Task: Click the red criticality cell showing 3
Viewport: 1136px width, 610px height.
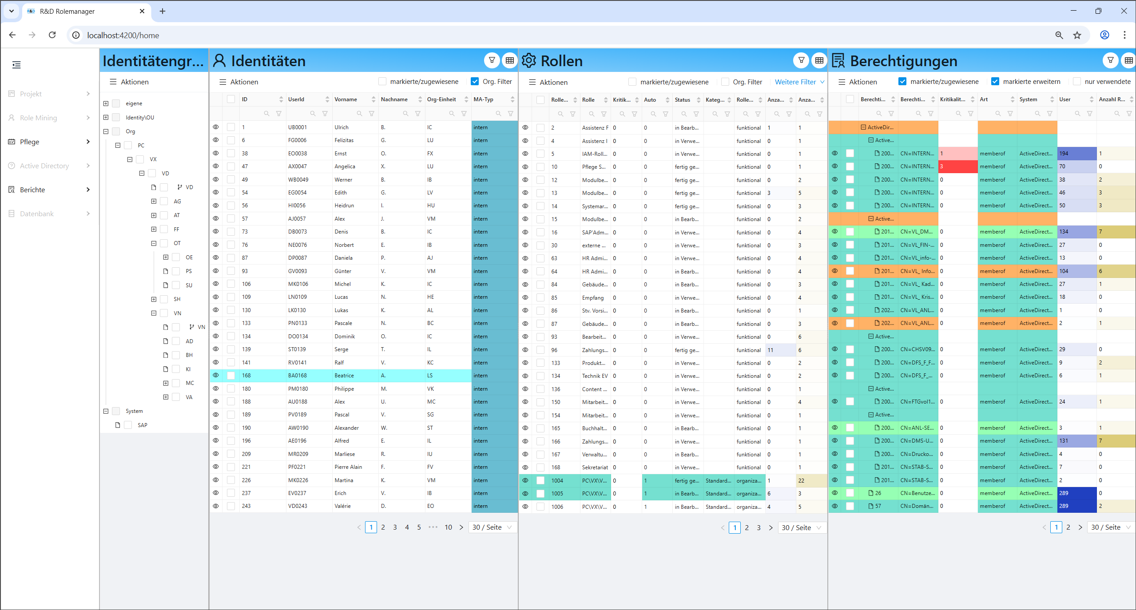Action: click(957, 166)
